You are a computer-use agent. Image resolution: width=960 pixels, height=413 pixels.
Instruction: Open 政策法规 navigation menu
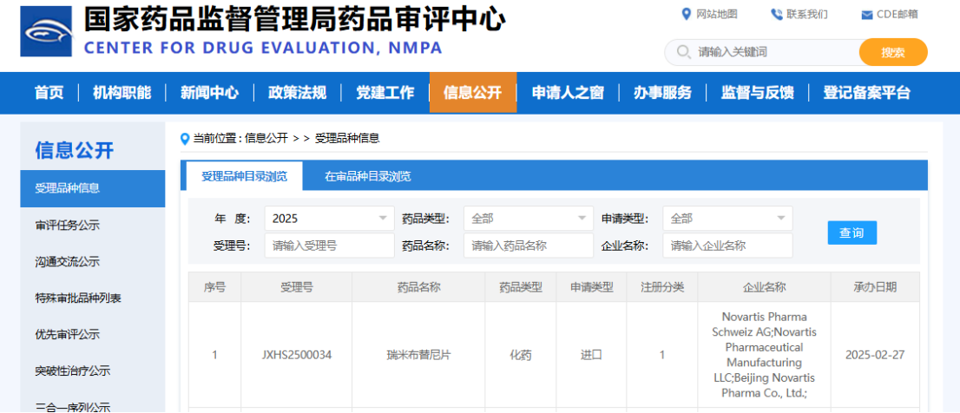pyautogui.click(x=297, y=93)
